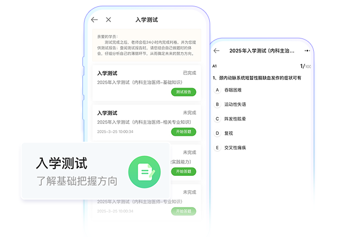
Task: Start 相关专业知识 test with 开始答题
Action: click(183, 132)
